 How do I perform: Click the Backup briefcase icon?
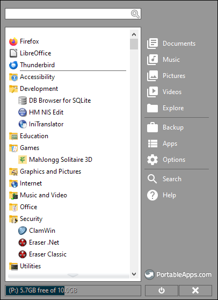point(152,127)
